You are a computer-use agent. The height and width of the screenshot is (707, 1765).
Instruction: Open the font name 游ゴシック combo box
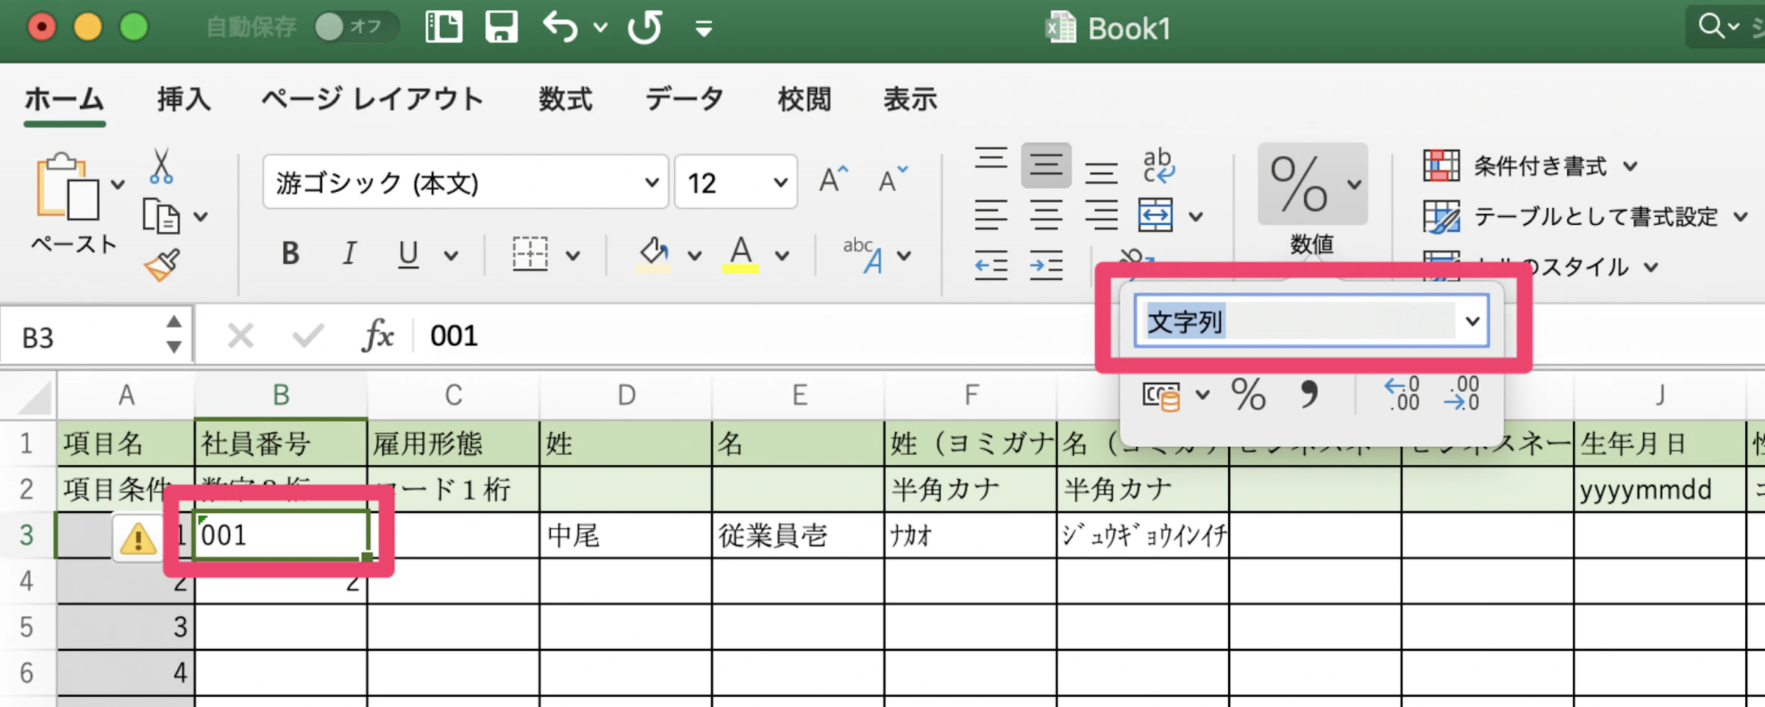pos(465,182)
